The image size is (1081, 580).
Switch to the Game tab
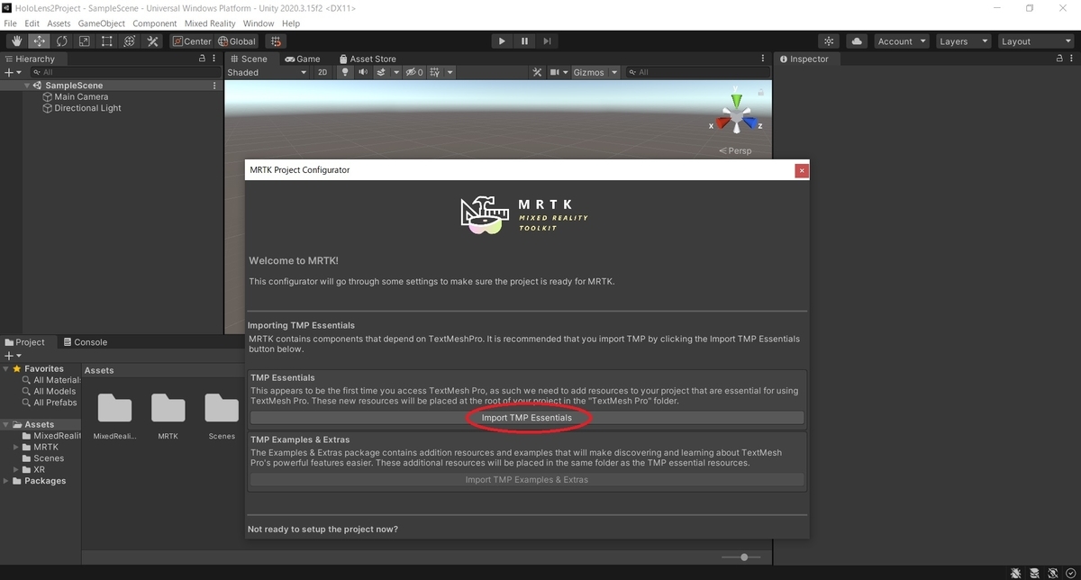coord(303,59)
